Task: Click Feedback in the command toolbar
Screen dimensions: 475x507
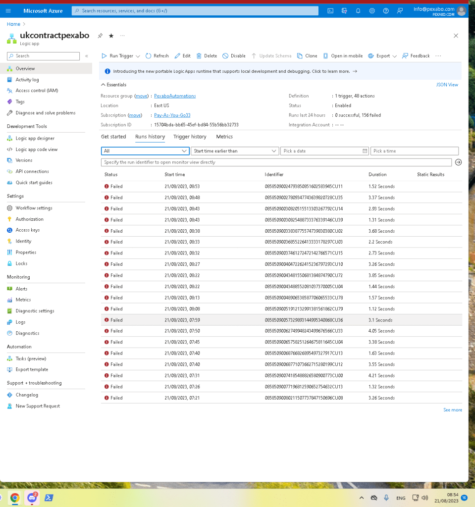Action: click(416, 56)
